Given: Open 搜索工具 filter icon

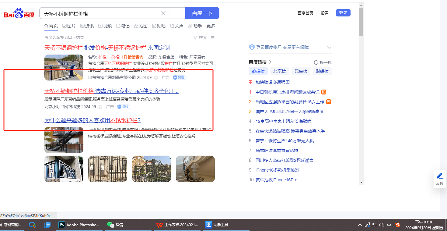Looking at the screenshot, I should pos(195,37).
